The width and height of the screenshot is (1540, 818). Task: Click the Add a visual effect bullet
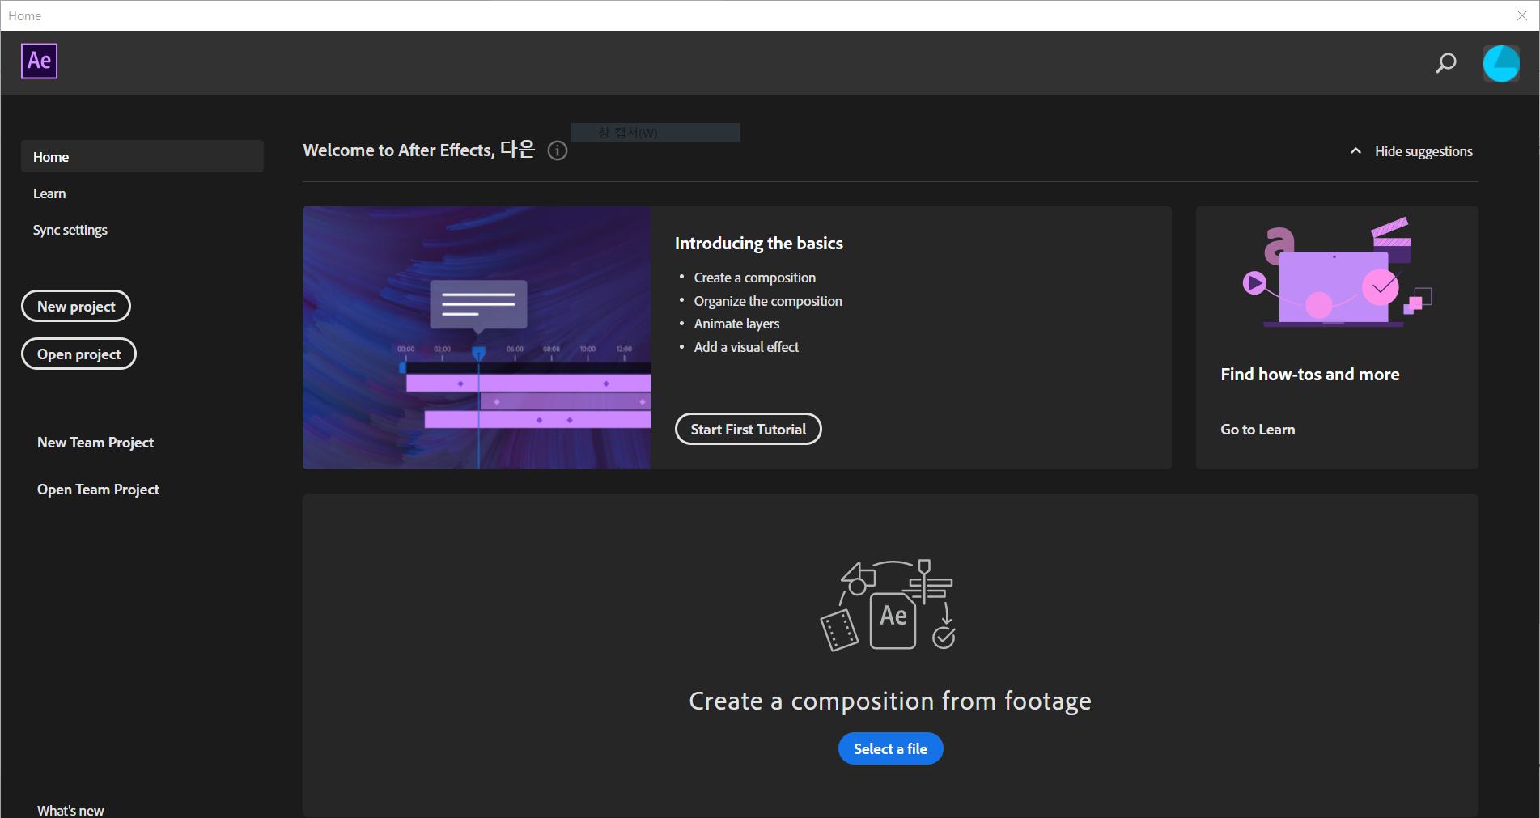(x=746, y=347)
